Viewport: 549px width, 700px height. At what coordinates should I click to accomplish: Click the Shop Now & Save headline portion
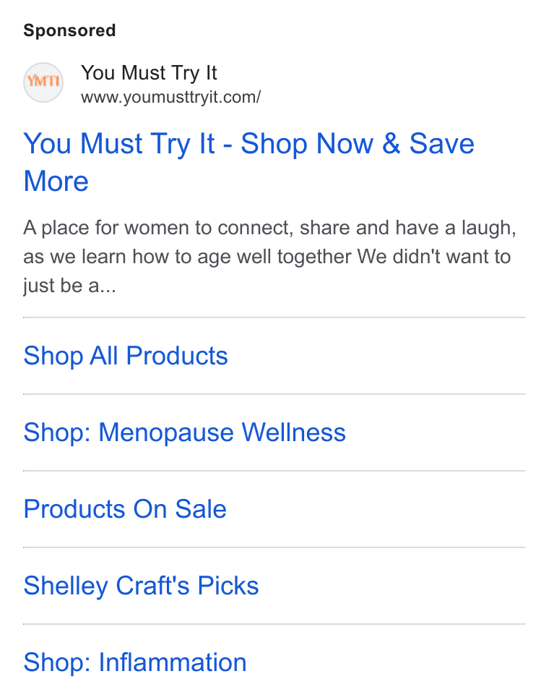pos(358,144)
